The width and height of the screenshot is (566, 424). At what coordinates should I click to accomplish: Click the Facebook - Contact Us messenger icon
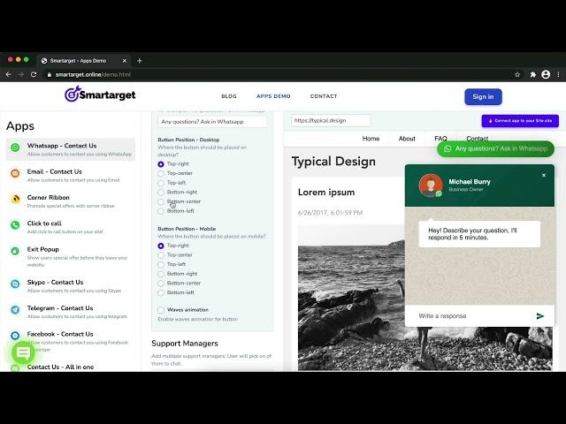[15, 336]
